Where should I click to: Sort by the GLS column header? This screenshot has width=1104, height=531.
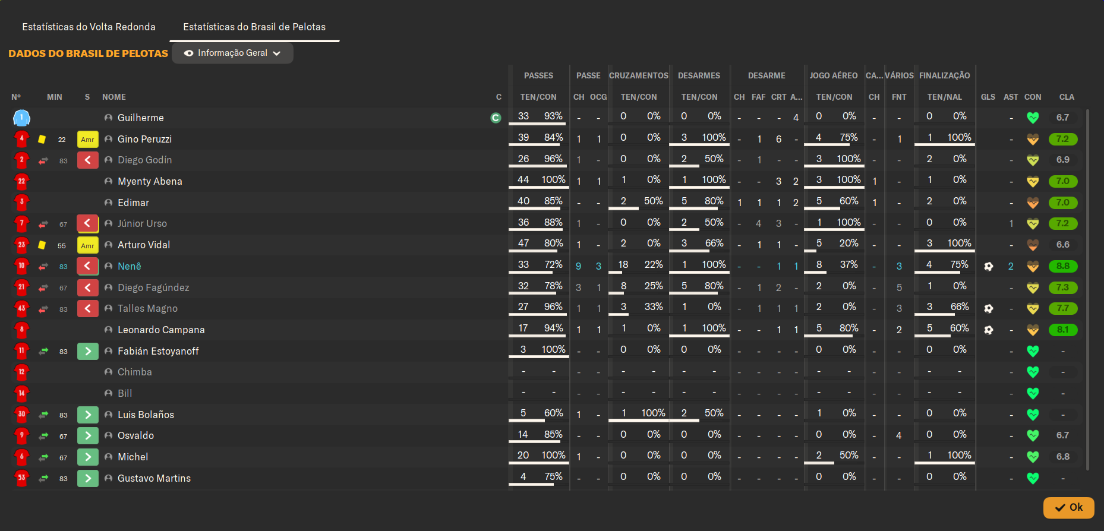pos(988,97)
